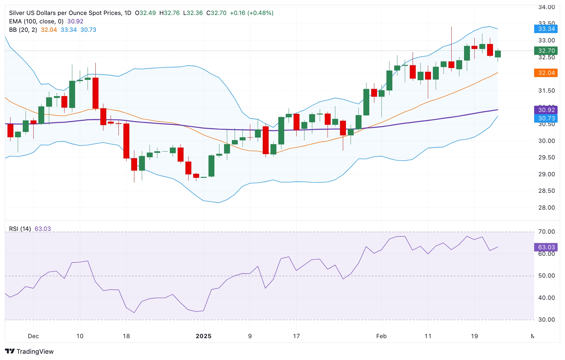
Task: Click the purple 30.92 EMA axis tag
Action: [x=546, y=110]
